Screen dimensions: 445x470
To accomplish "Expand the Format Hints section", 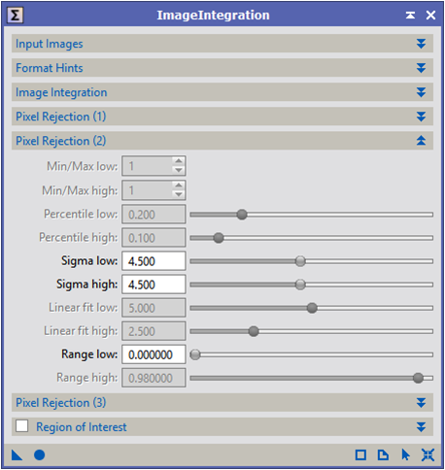I will point(421,68).
